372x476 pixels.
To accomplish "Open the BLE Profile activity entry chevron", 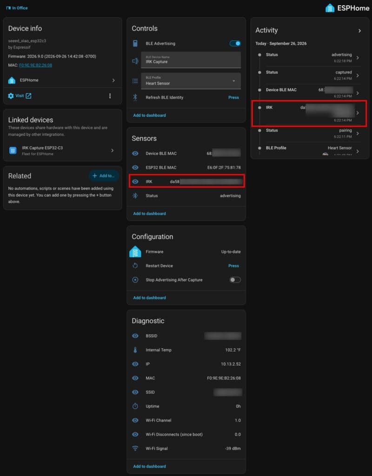I will point(358,151).
